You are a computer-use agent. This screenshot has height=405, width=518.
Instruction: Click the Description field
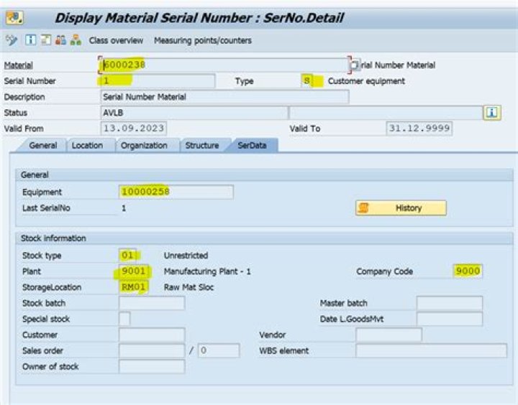pos(224,97)
